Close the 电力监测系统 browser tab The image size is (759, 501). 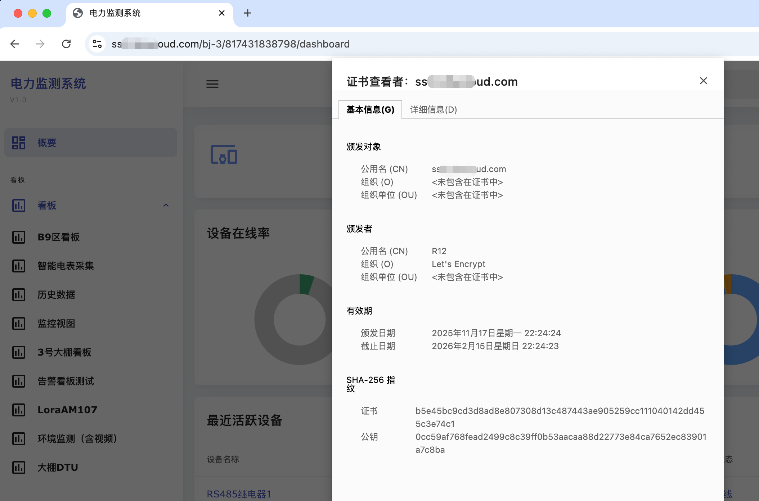coord(222,13)
